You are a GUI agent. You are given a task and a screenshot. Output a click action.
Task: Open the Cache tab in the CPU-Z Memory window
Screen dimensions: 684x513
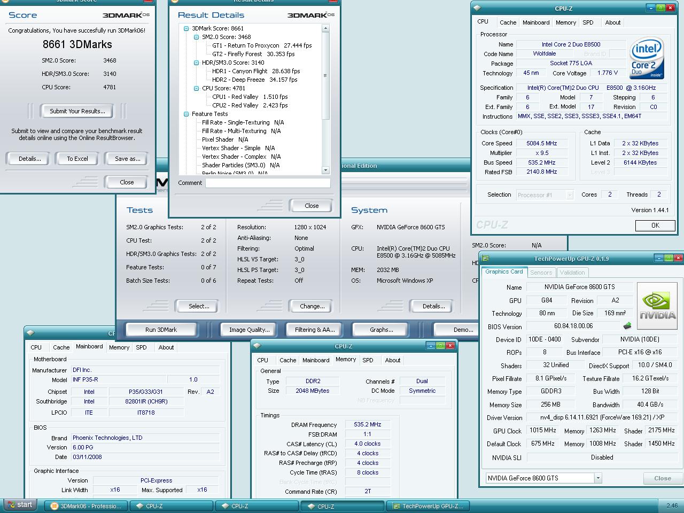click(287, 360)
